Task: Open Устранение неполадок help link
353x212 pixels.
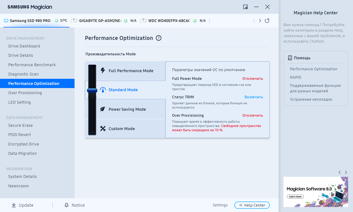Action: point(311,99)
